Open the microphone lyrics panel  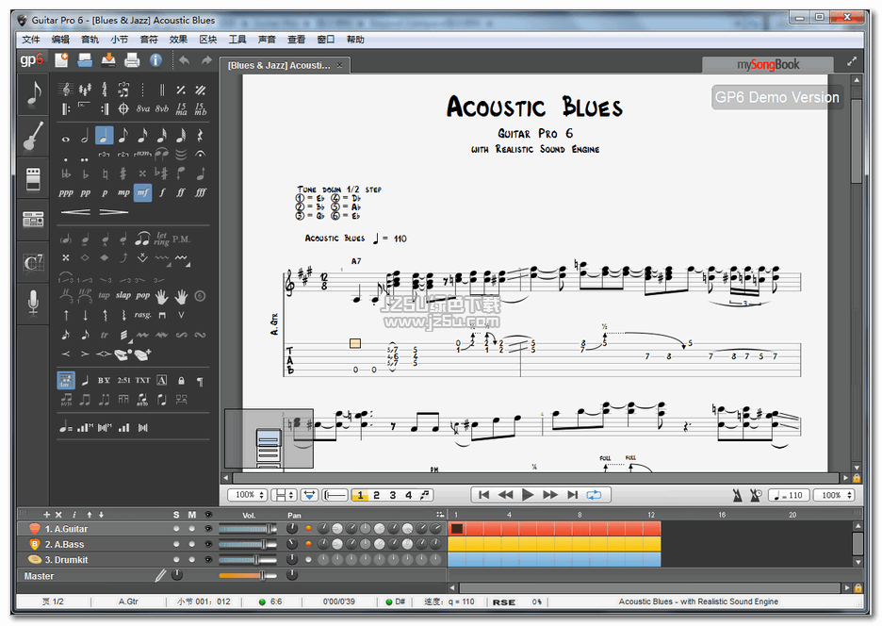[33, 303]
